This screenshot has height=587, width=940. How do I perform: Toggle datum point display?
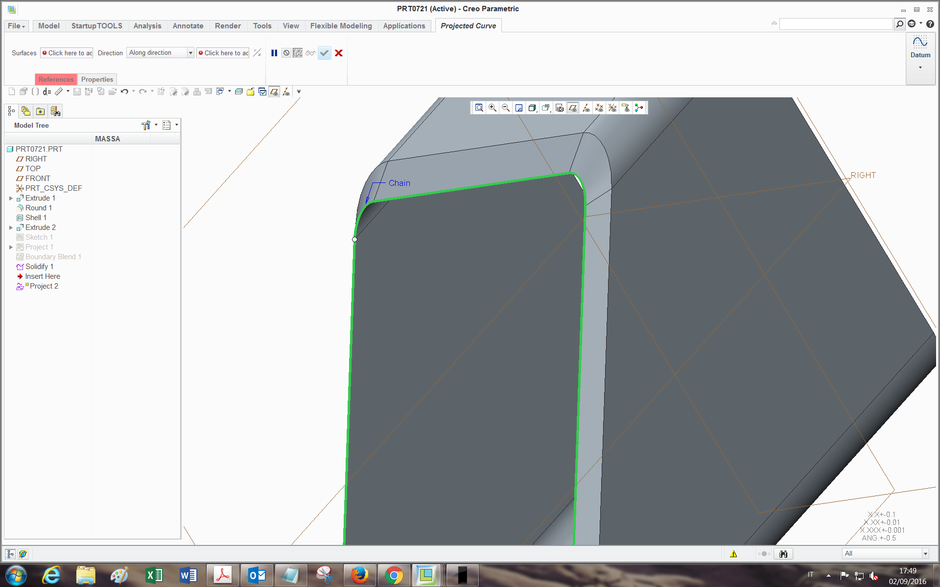599,108
